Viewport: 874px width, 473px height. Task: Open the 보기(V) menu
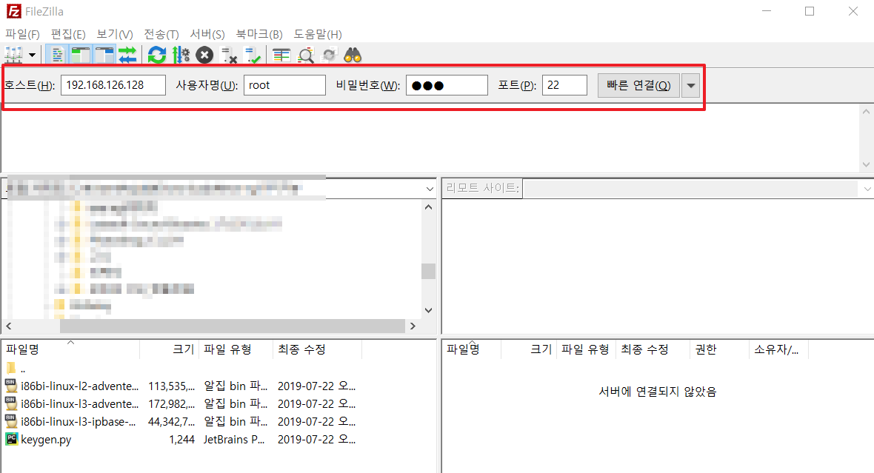coord(114,35)
